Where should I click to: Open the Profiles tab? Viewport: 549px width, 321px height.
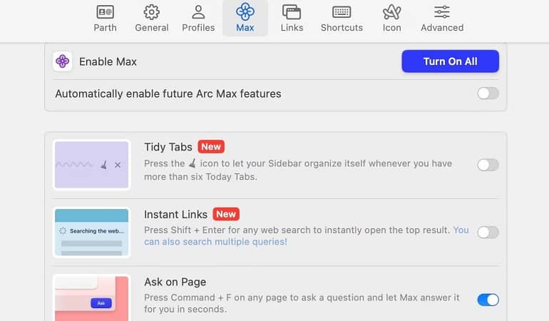(x=198, y=19)
